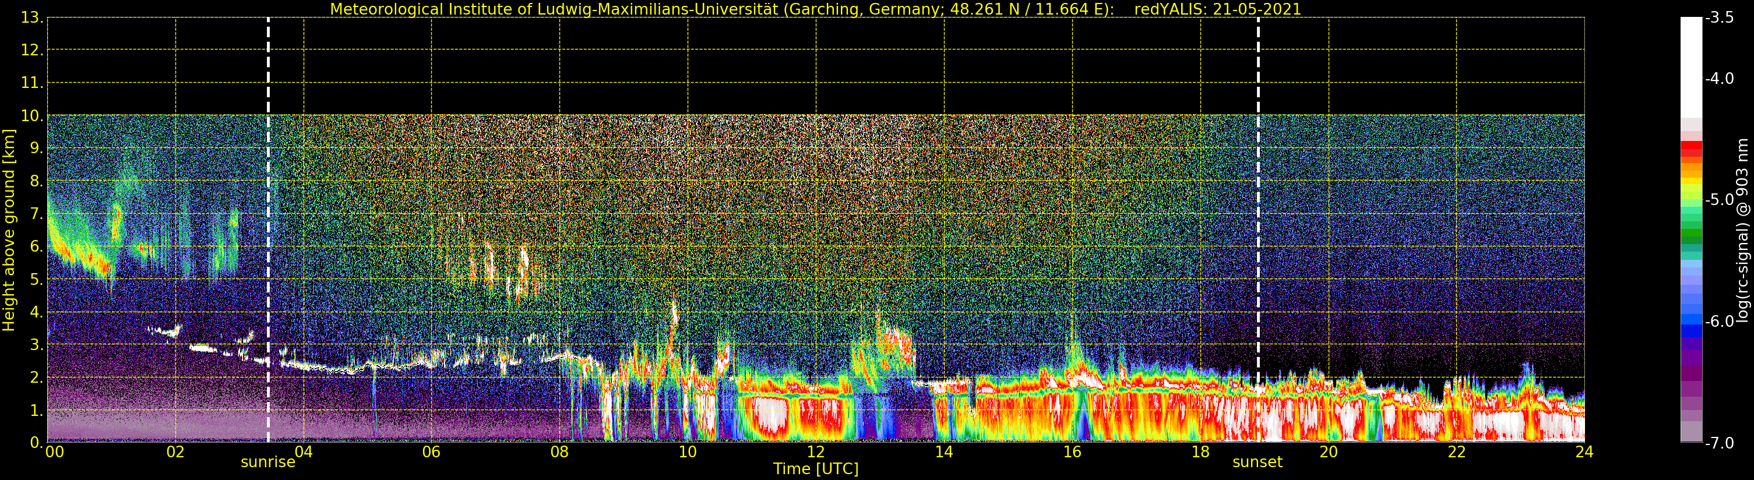Click the white dashed sunrise line

point(268,230)
